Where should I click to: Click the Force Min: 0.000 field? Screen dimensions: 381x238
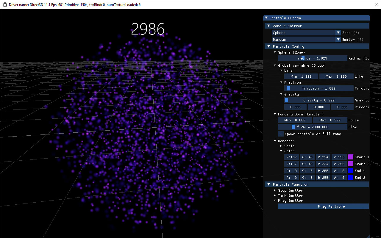(x=295, y=120)
